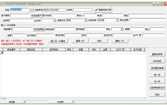Click the 订单号 input field
Screen dimensions: 167x105
(x=83, y=10)
